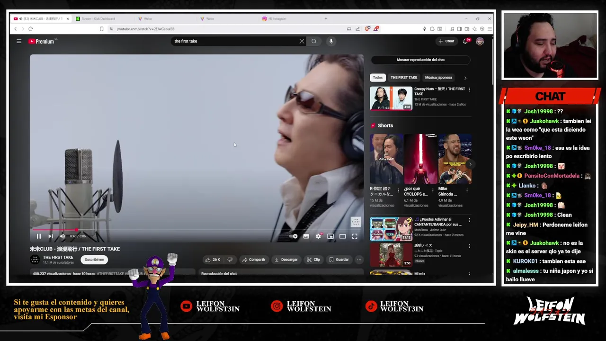Open the ¿Puedes Adivinar al CANTANTE video
Image resolution: width=606 pixels, height=341 pixels.
pos(391,229)
